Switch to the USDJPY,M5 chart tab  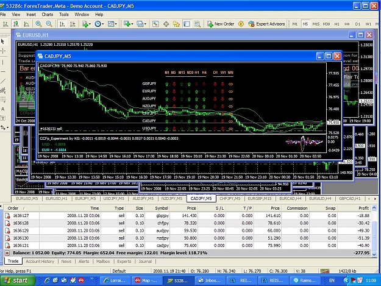(114, 199)
